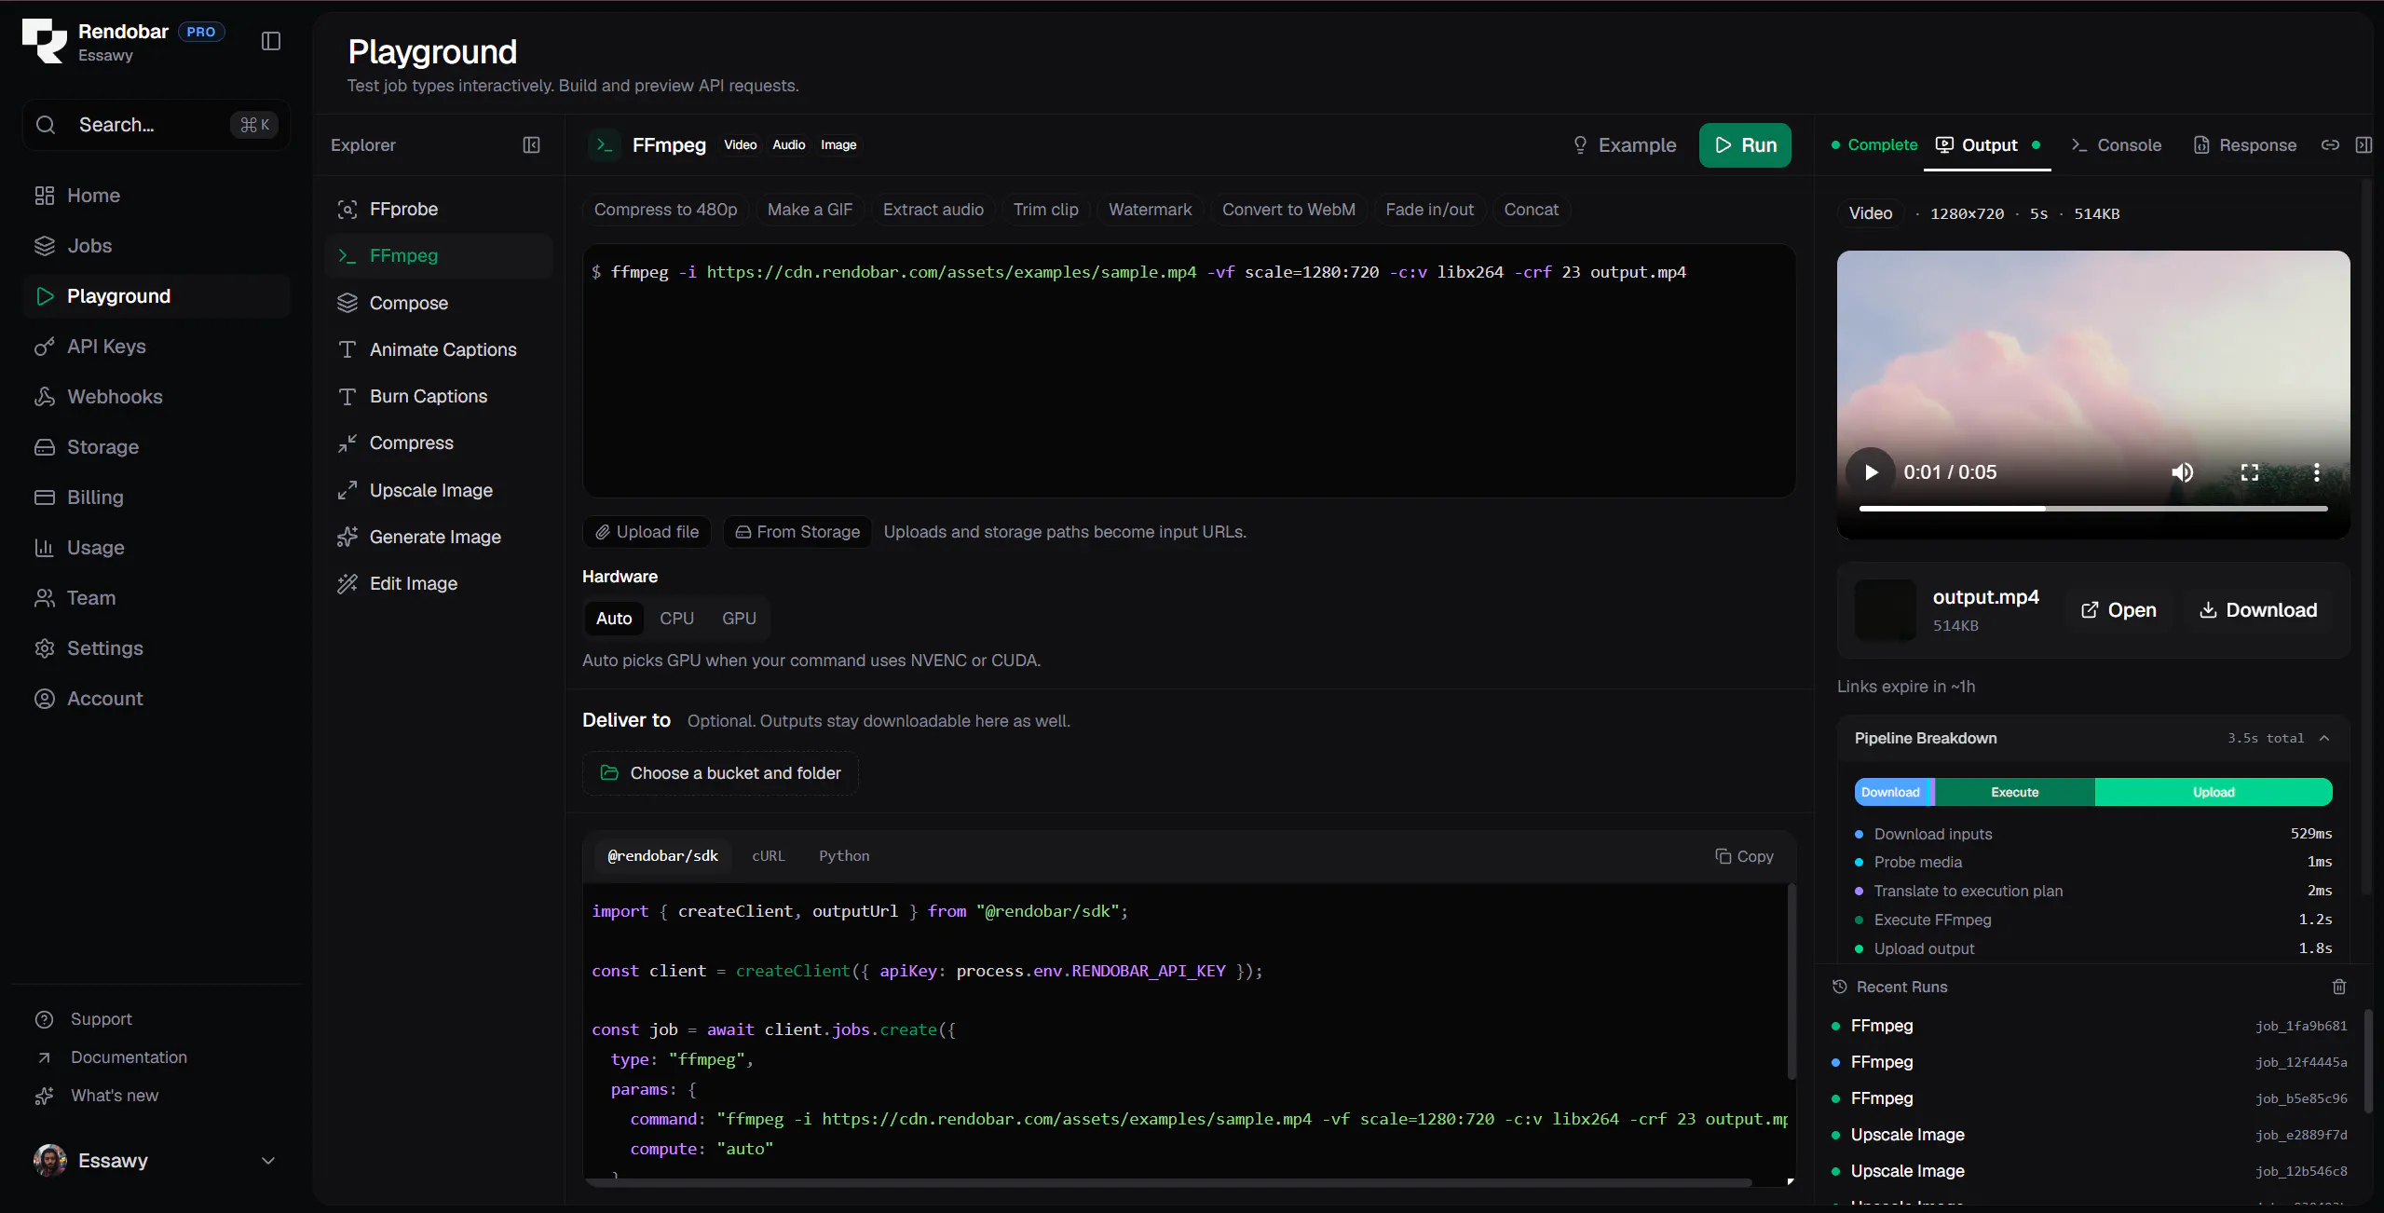Select the @rendobar/sdk code tab
2384x1213 pixels.
[663, 856]
